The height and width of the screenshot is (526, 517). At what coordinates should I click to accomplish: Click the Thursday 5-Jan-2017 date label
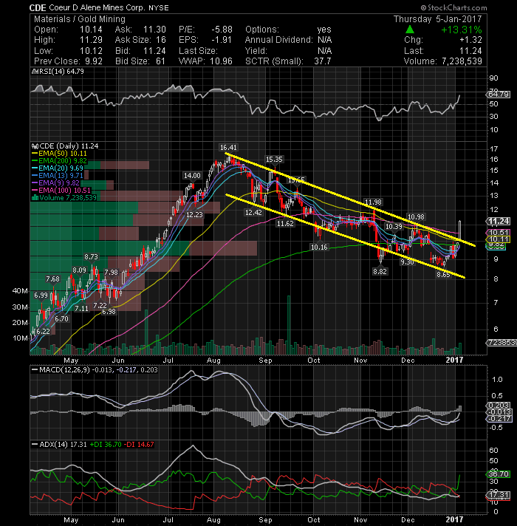point(437,18)
